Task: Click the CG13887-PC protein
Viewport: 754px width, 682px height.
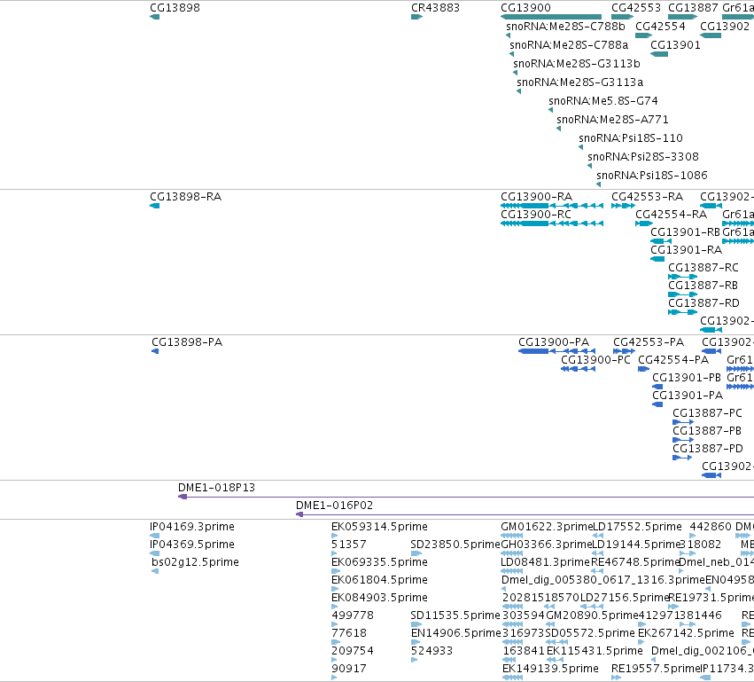Action: tap(683, 422)
